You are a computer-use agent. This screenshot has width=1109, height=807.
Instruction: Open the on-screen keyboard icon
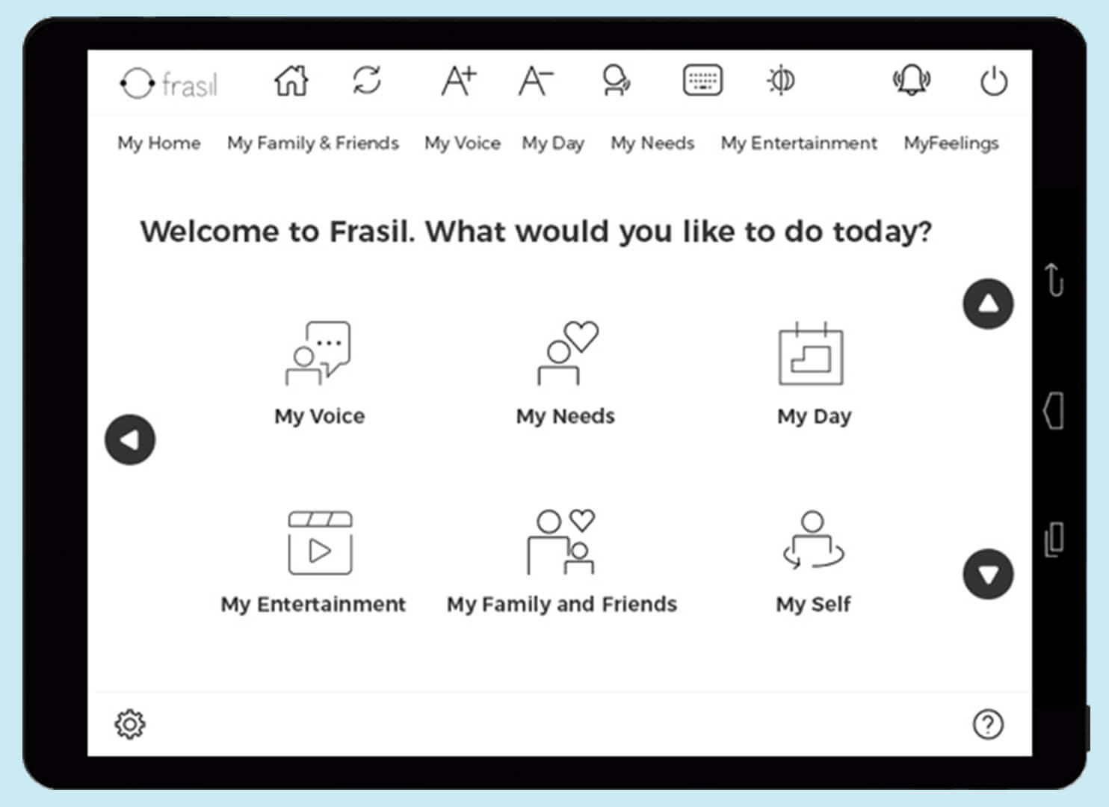point(702,80)
